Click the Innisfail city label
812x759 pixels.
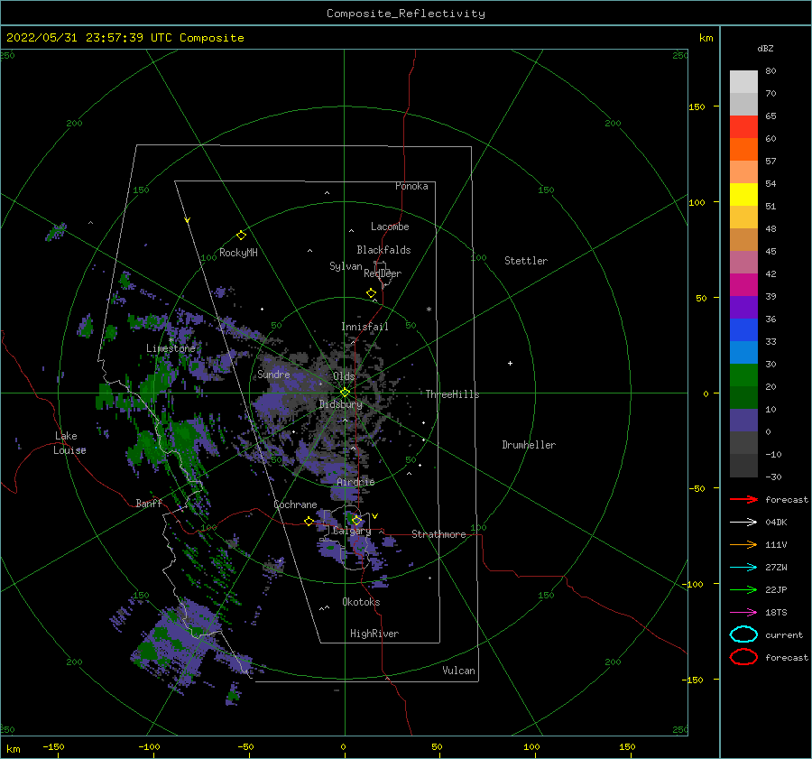364,327
